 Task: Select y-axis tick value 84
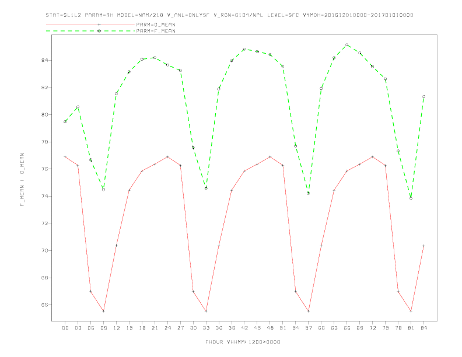pyautogui.click(x=44, y=61)
